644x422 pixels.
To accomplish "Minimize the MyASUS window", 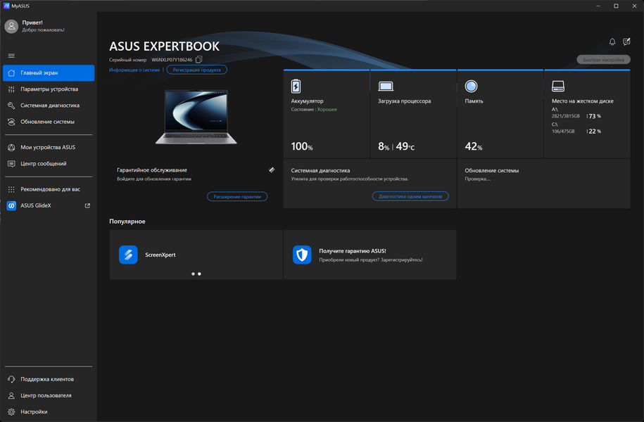I will click(x=598, y=6).
